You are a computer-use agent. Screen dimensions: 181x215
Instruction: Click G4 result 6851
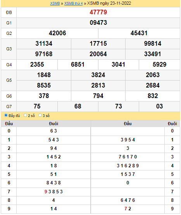click(78, 64)
